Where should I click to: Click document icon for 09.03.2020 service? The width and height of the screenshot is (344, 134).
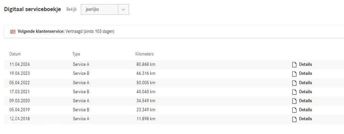tap(294, 101)
